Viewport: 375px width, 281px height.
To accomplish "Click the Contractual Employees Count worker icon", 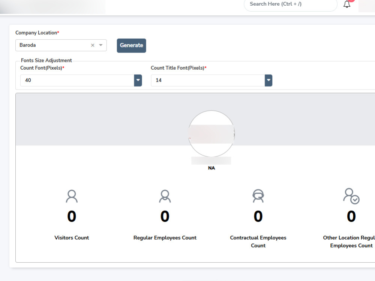I will 258,196.
